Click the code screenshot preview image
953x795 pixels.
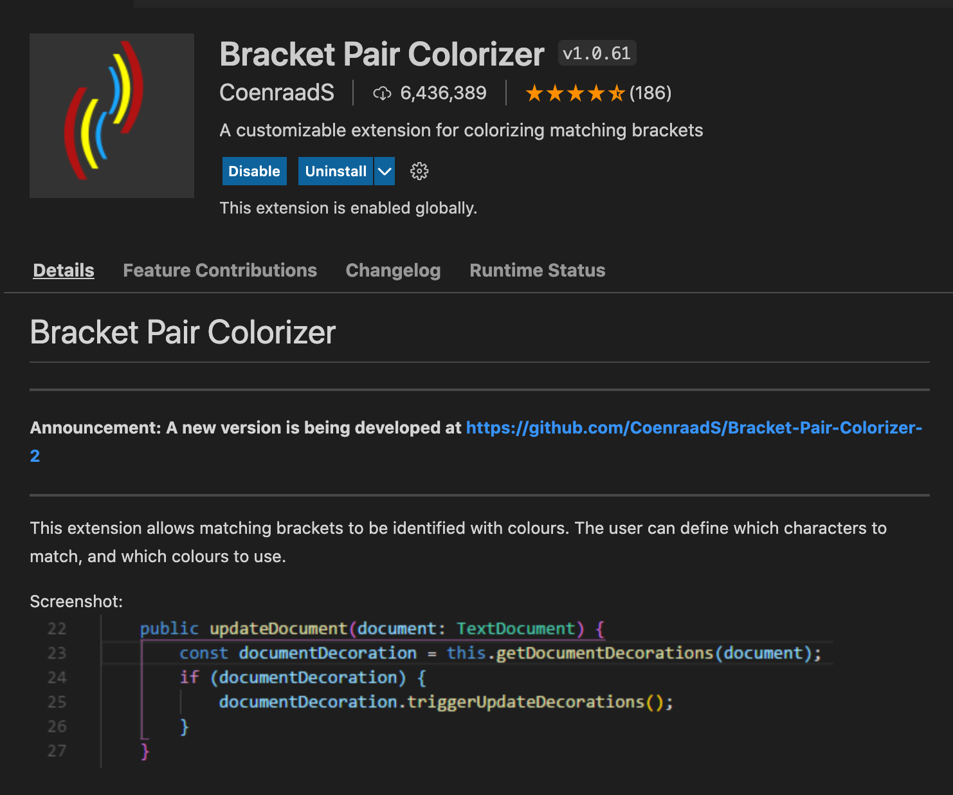[431, 691]
